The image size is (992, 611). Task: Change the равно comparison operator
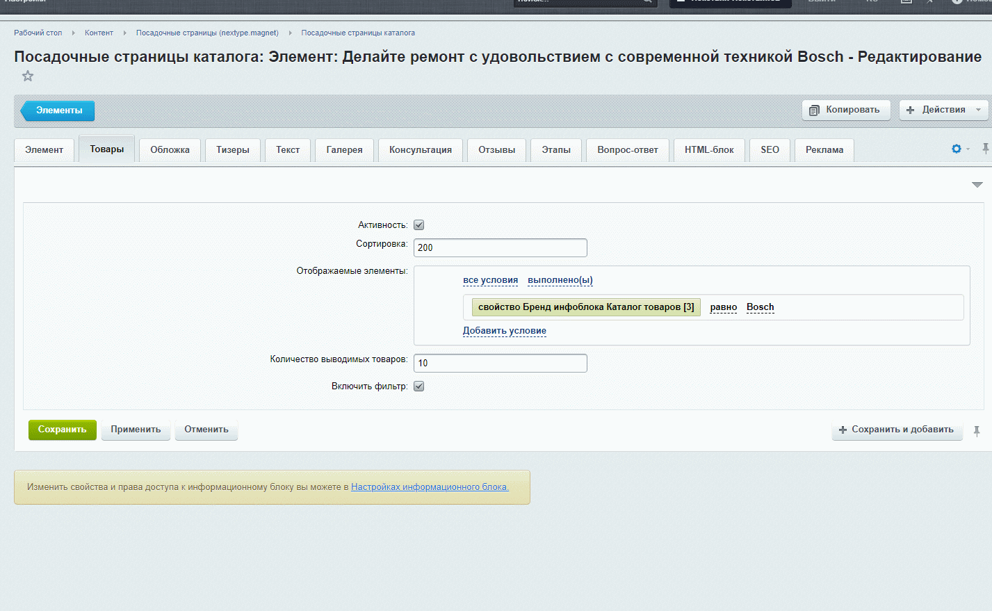[x=723, y=307]
